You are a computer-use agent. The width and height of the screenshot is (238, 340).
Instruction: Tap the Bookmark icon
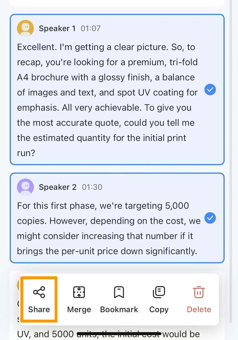click(119, 292)
